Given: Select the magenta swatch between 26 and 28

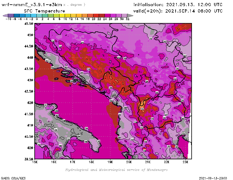Looking at the screenshot, I should [x=113, y=15].
